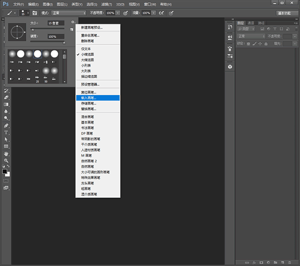Expand the brush preset picker arrow
Screen dimensions: 300x266
[x=28, y=13]
